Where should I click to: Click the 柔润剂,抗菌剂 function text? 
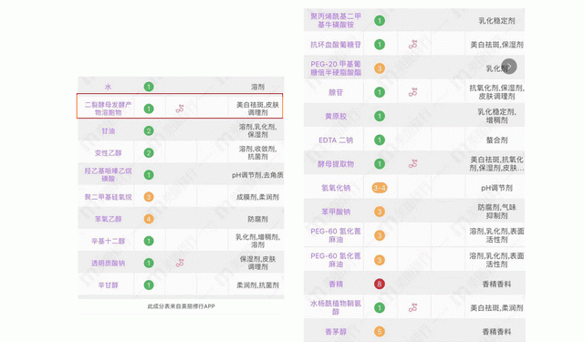(257, 285)
